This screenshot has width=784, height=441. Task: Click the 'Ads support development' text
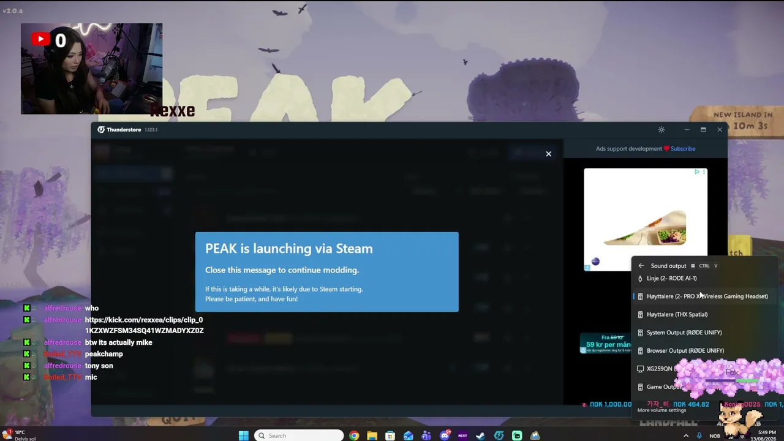click(628, 149)
